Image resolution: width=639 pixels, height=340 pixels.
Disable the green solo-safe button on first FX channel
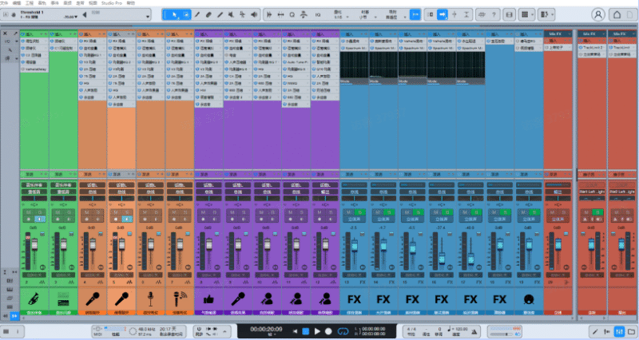[x=360, y=212]
